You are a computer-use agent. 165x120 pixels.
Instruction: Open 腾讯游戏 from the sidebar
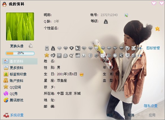[13, 100]
